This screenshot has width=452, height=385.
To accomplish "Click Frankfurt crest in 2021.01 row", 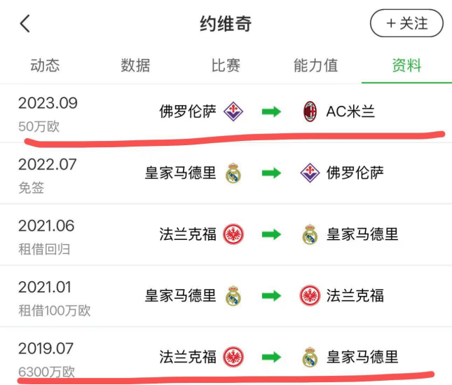I will coord(310,296).
